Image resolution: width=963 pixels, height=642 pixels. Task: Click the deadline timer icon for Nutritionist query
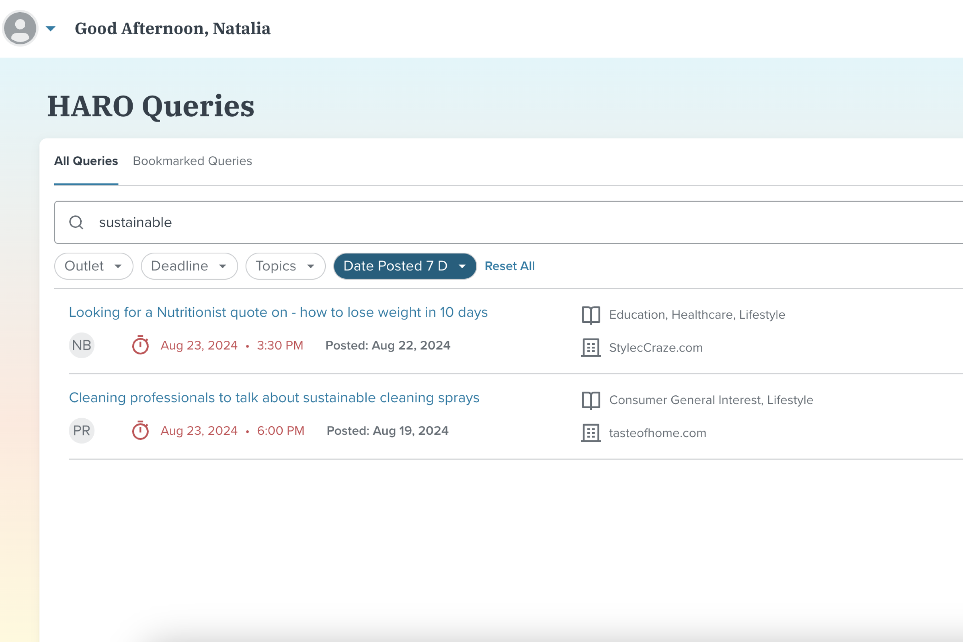point(140,345)
